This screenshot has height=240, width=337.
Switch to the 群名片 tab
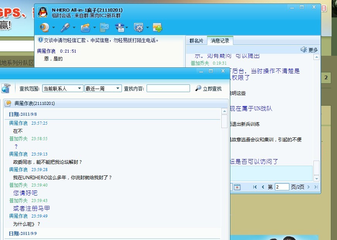click(196, 41)
